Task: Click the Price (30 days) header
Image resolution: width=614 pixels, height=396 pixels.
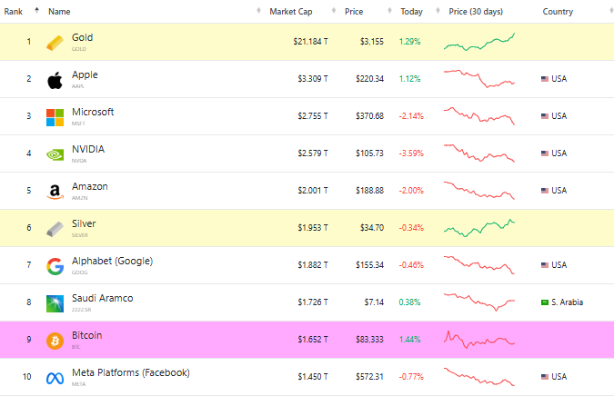Action: pos(476,12)
